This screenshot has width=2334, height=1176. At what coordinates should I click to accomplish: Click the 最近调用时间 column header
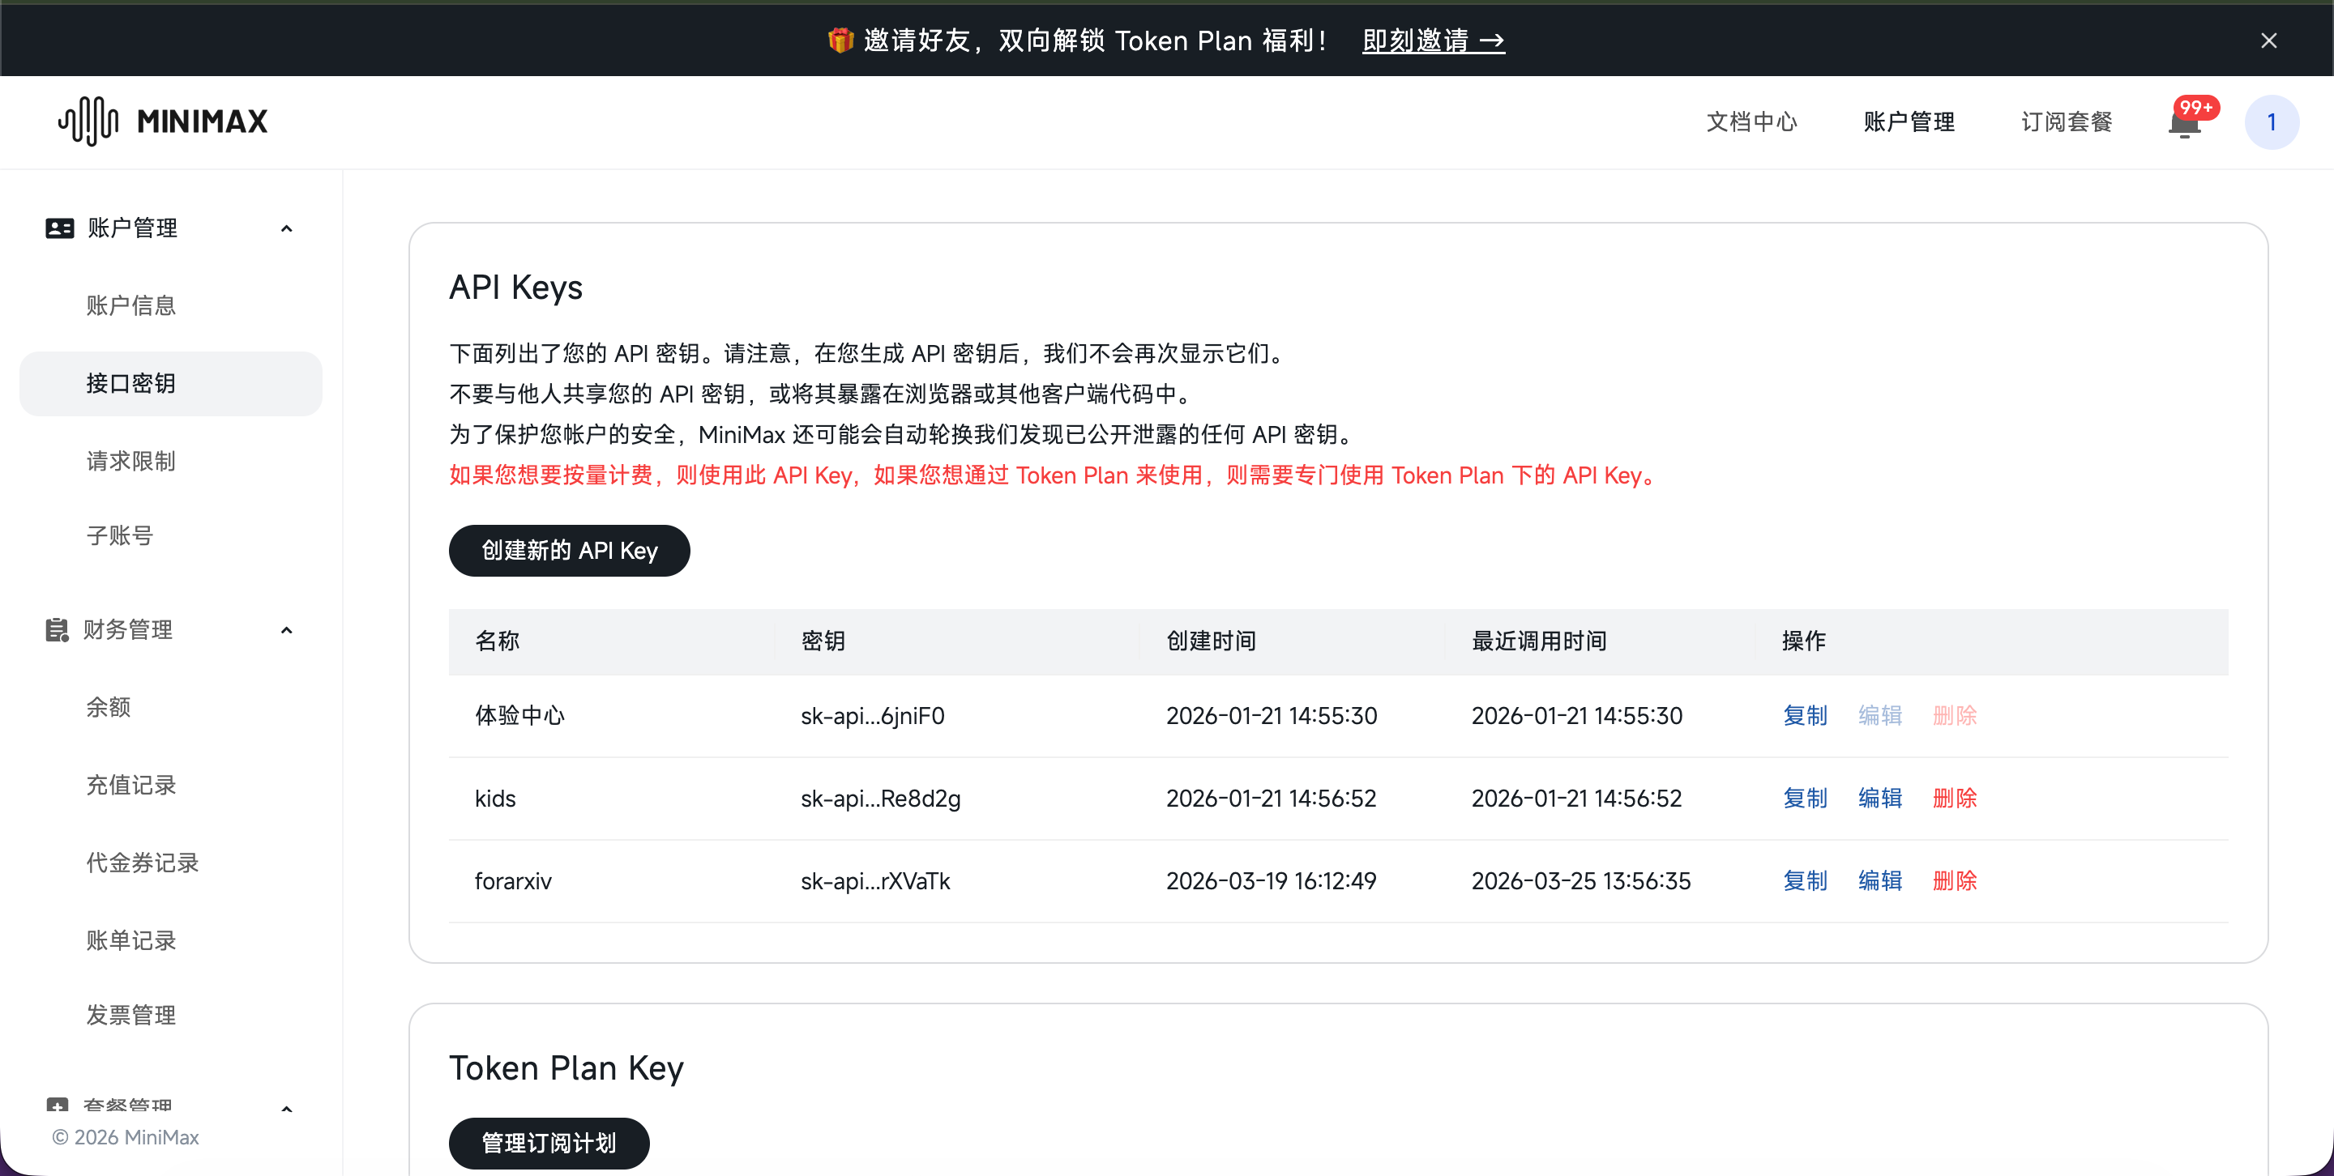[1538, 641]
